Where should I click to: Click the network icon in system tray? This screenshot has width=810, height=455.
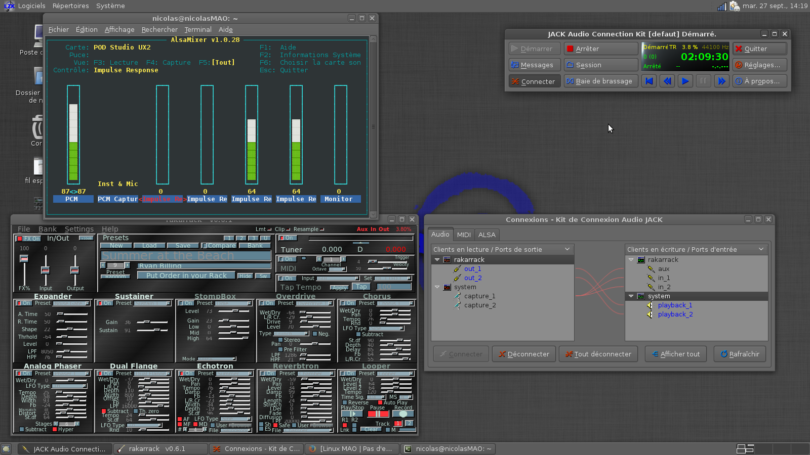(722, 6)
